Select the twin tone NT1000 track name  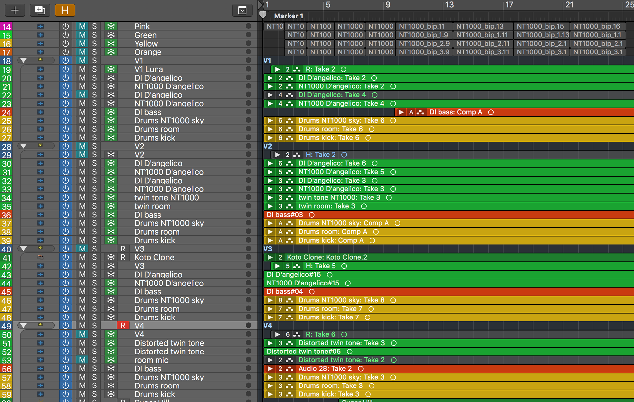(167, 197)
